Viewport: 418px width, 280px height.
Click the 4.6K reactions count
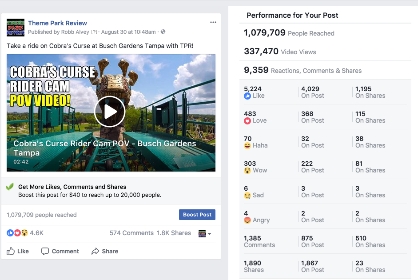click(36, 233)
